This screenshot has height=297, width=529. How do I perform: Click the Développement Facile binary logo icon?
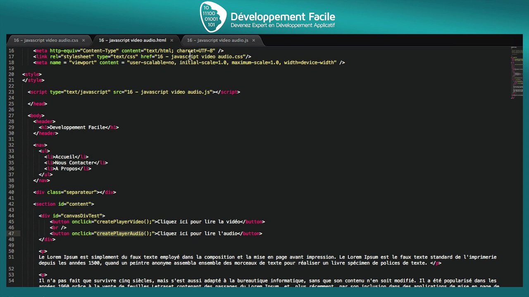pyautogui.click(x=213, y=17)
